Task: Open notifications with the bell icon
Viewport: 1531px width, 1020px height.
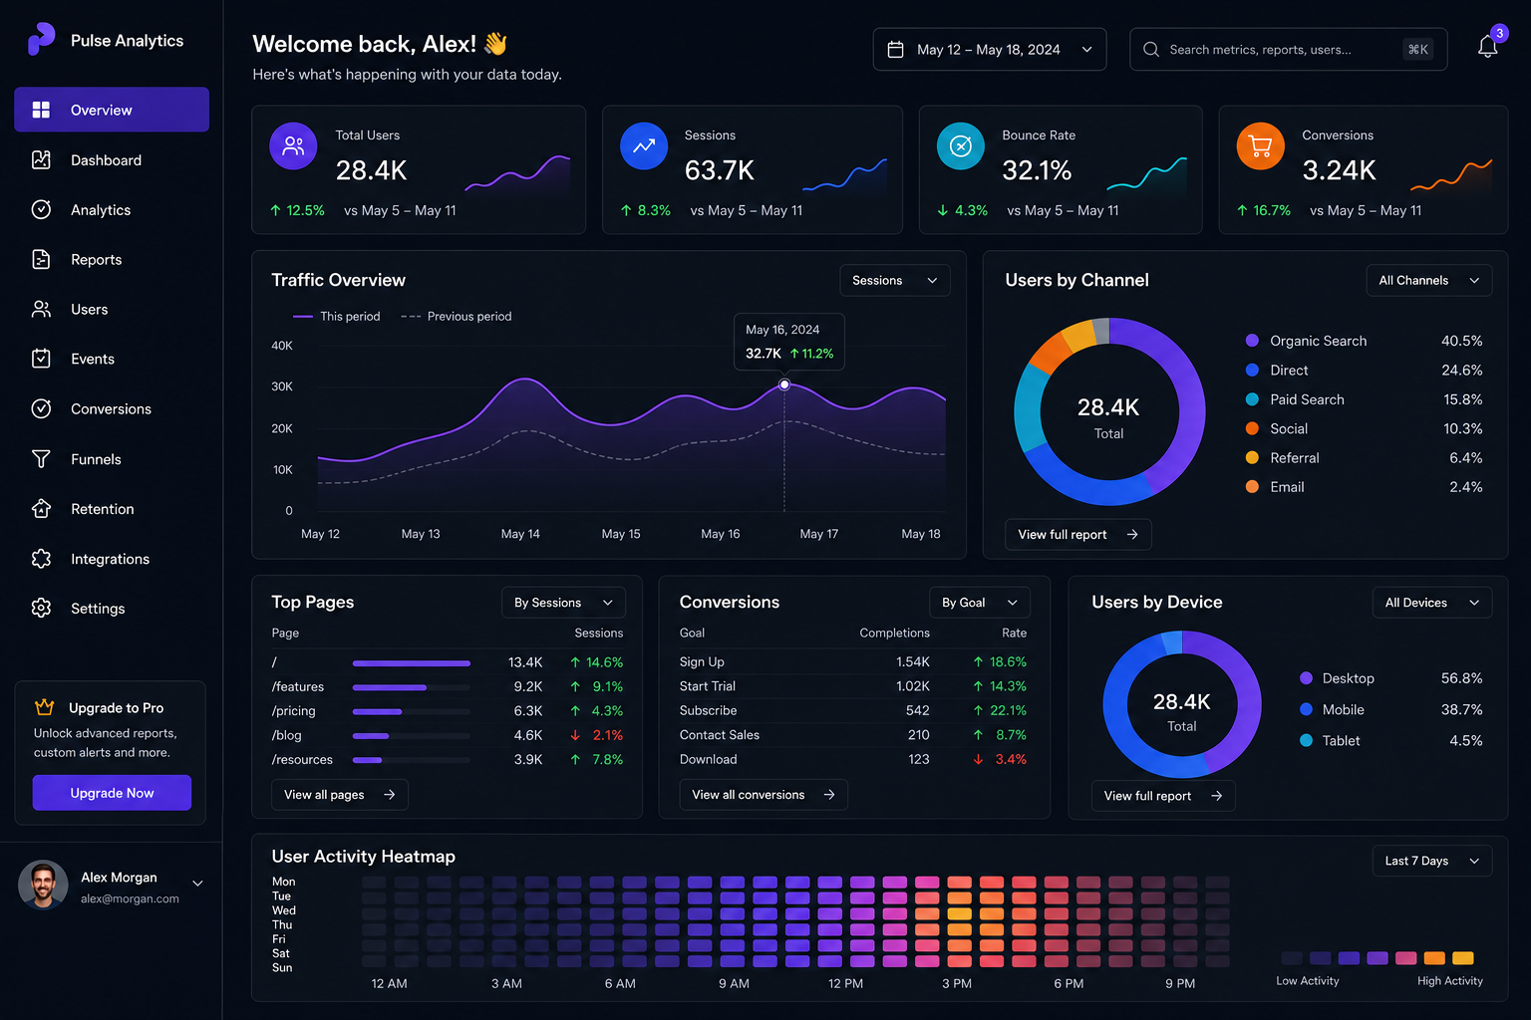Action: click(1487, 47)
